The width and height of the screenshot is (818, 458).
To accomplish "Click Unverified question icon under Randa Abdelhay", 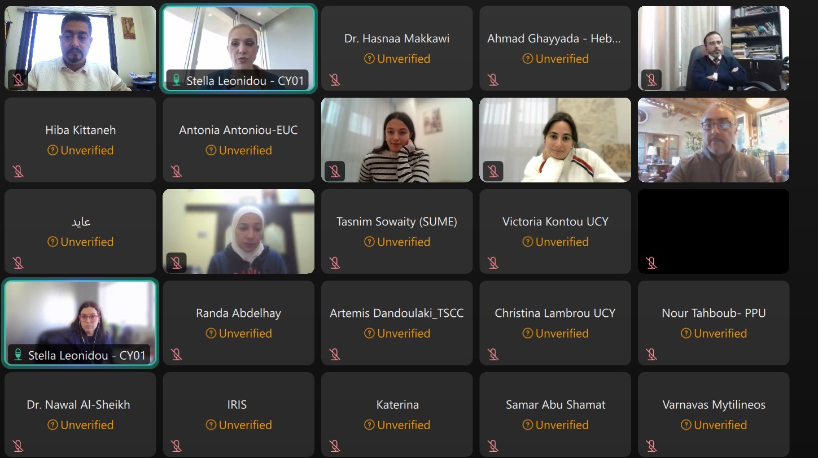I will 211,333.
